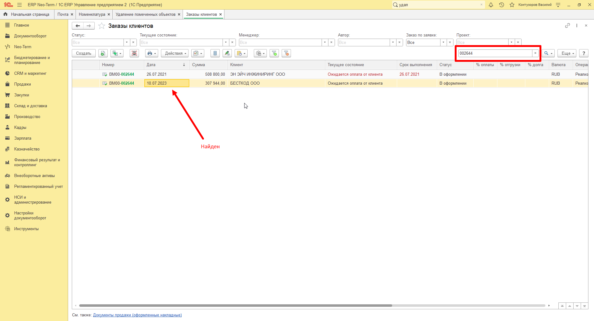Open the Заказ по заявке dropdown
The width and height of the screenshot is (594, 321).
coord(443,42)
